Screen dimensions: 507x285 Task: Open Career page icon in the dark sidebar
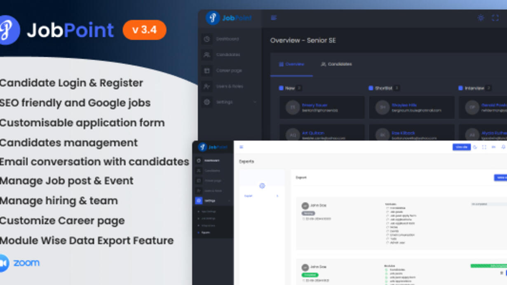207,70
